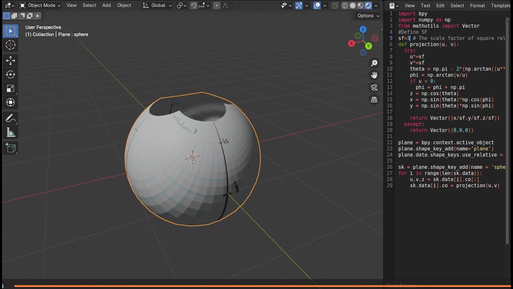Open the viewport Add menu

(x=107, y=5)
